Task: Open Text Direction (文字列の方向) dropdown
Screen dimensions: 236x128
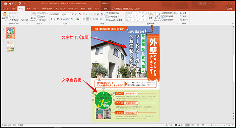Action: click(113, 13)
